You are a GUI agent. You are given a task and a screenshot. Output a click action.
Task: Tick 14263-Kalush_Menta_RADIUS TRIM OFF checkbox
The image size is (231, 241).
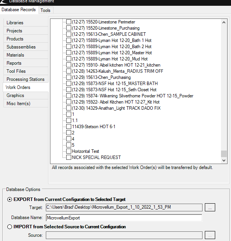pyautogui.click(x=69, y=71)
